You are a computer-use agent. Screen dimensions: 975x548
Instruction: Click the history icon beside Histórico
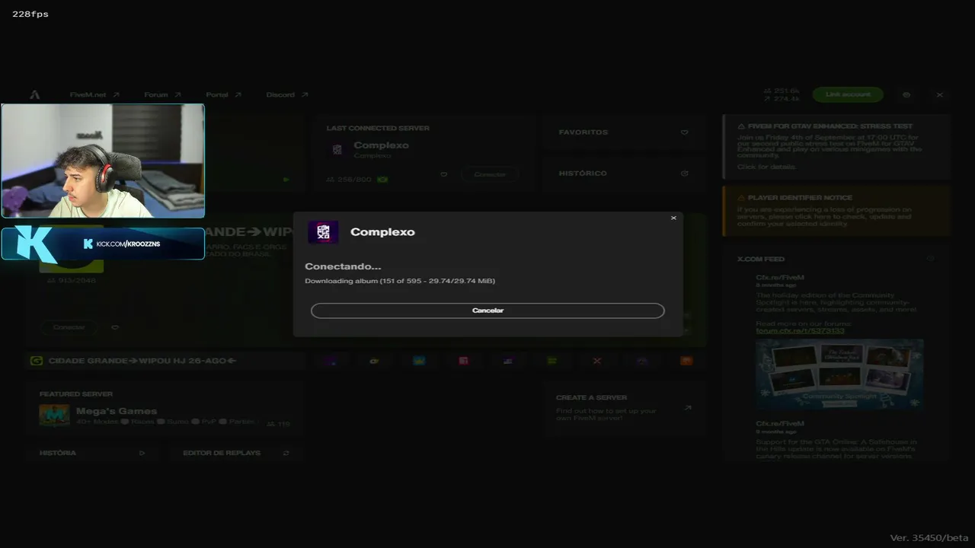[684, 174]
